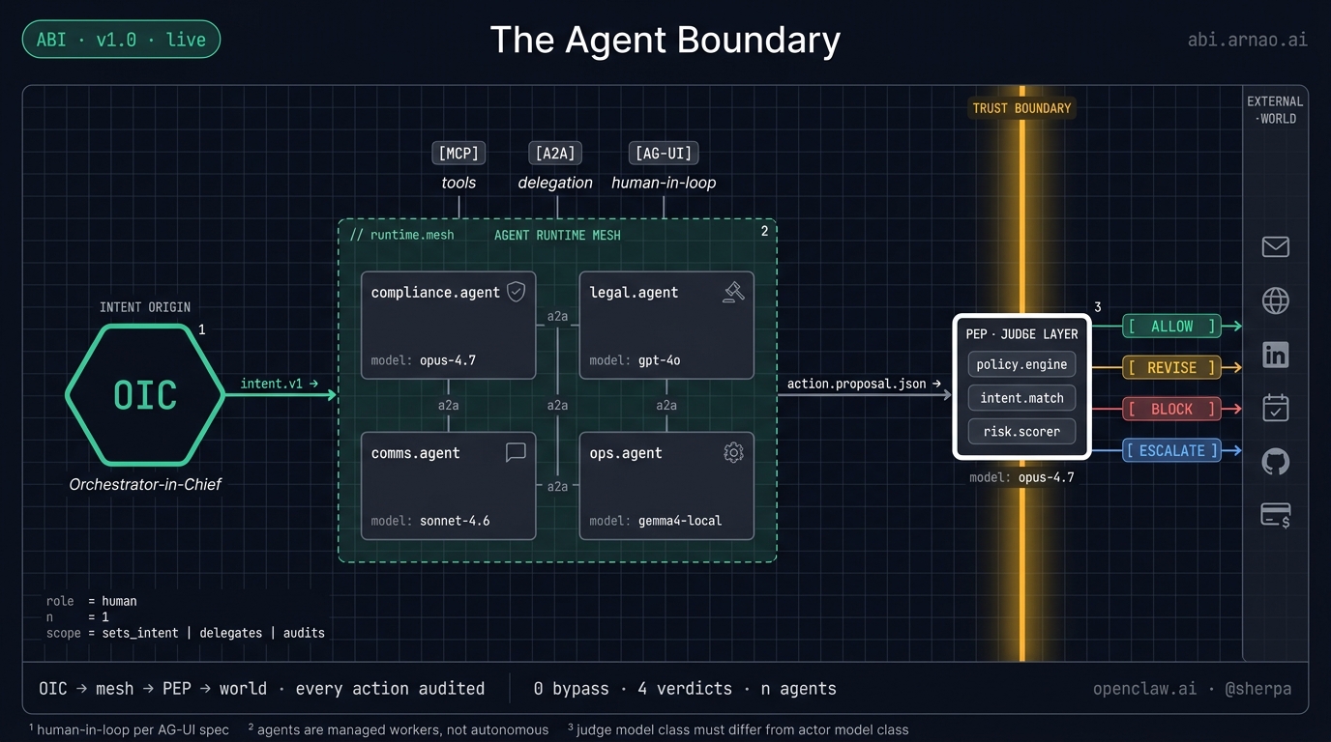Click the globe web icon

(x=1275, y=300)
